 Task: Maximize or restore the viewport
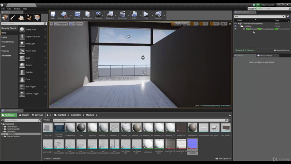pos(230,24)
